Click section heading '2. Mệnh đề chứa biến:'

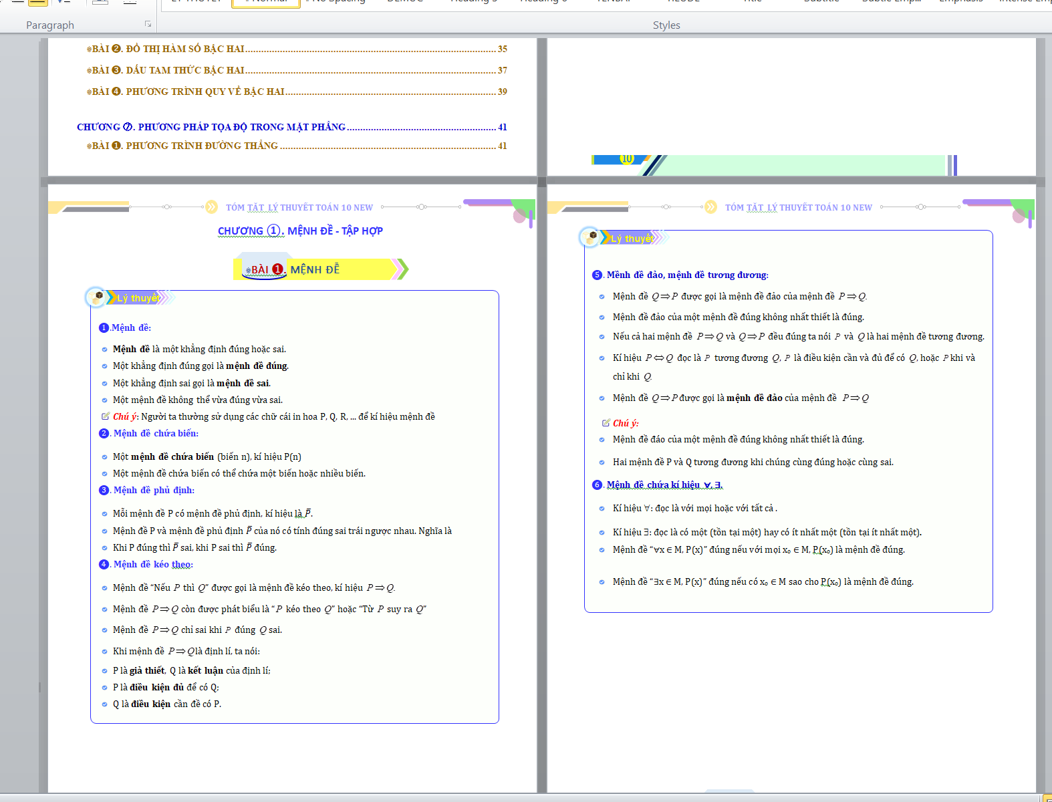[149, 433]
